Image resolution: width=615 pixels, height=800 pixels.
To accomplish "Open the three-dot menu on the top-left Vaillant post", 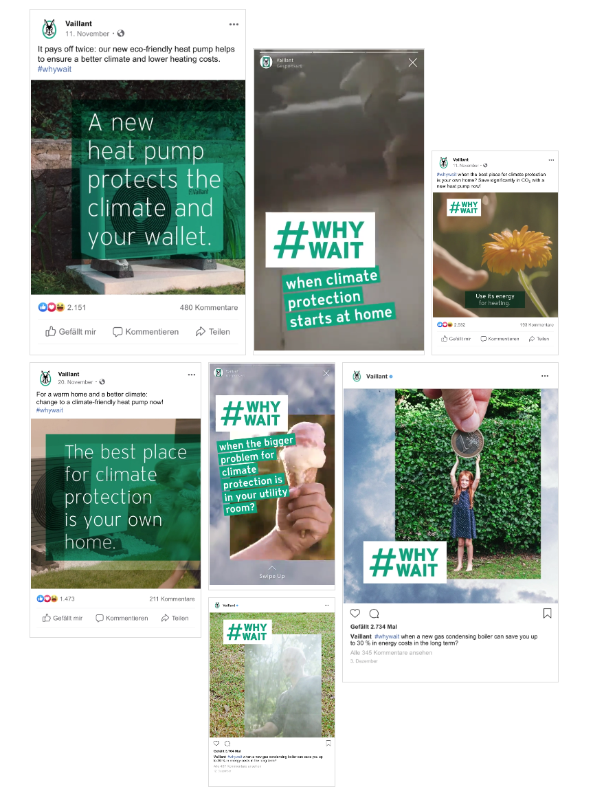I will pyautogui.click(x=234, y=25).
